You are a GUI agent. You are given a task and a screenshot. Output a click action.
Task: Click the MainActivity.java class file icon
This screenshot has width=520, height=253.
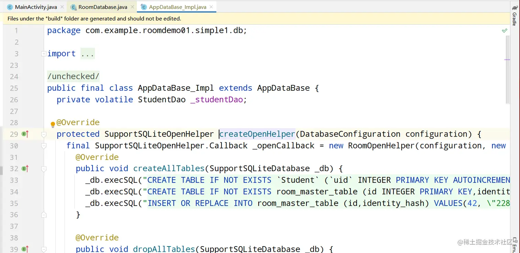coord(10,7)
